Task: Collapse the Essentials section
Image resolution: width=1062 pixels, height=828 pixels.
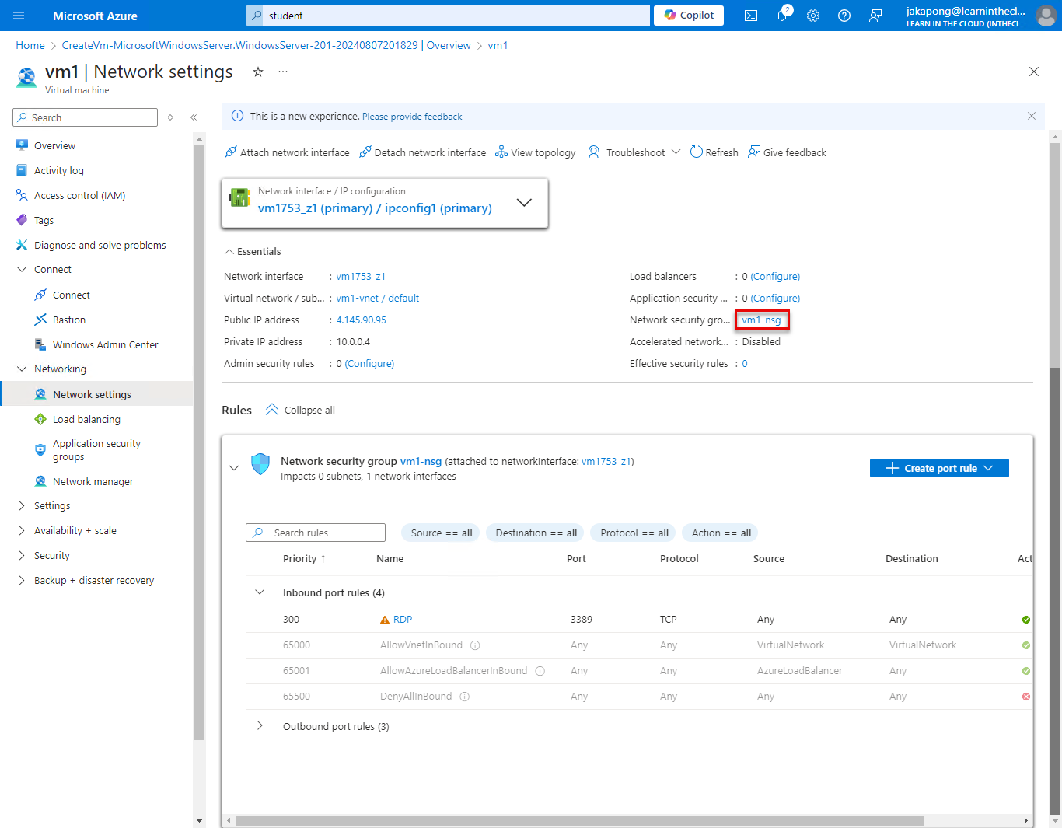Action: (x=253, y=252)
